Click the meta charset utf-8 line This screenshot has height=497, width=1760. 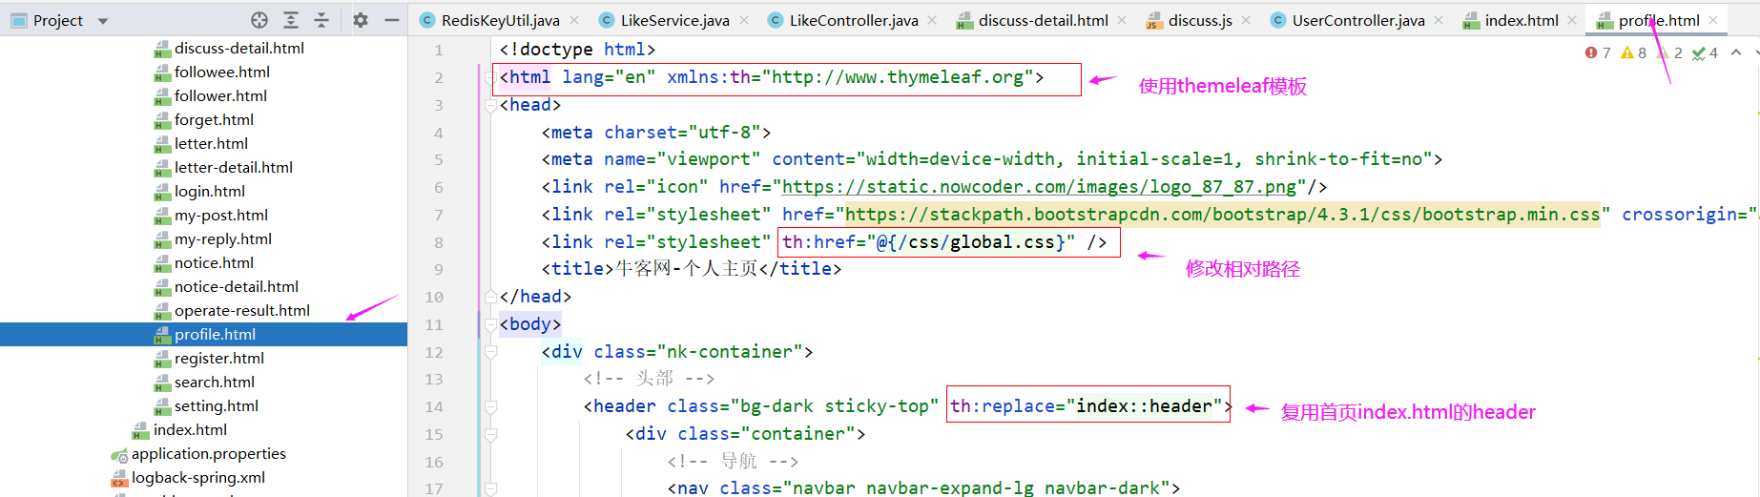coord(656,133)
